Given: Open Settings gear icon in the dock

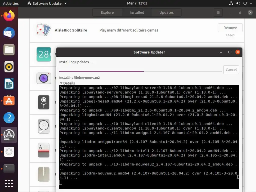Looking at the screenshot, I should pyautogui.click(x=9, y=152).
